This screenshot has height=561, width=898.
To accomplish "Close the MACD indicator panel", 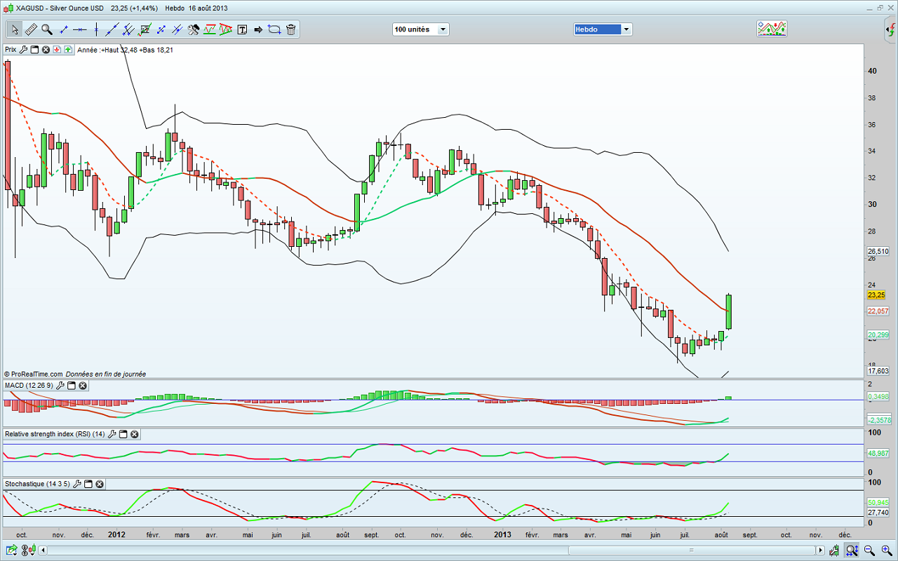I will pyautogui.click(x=82, y=386).
